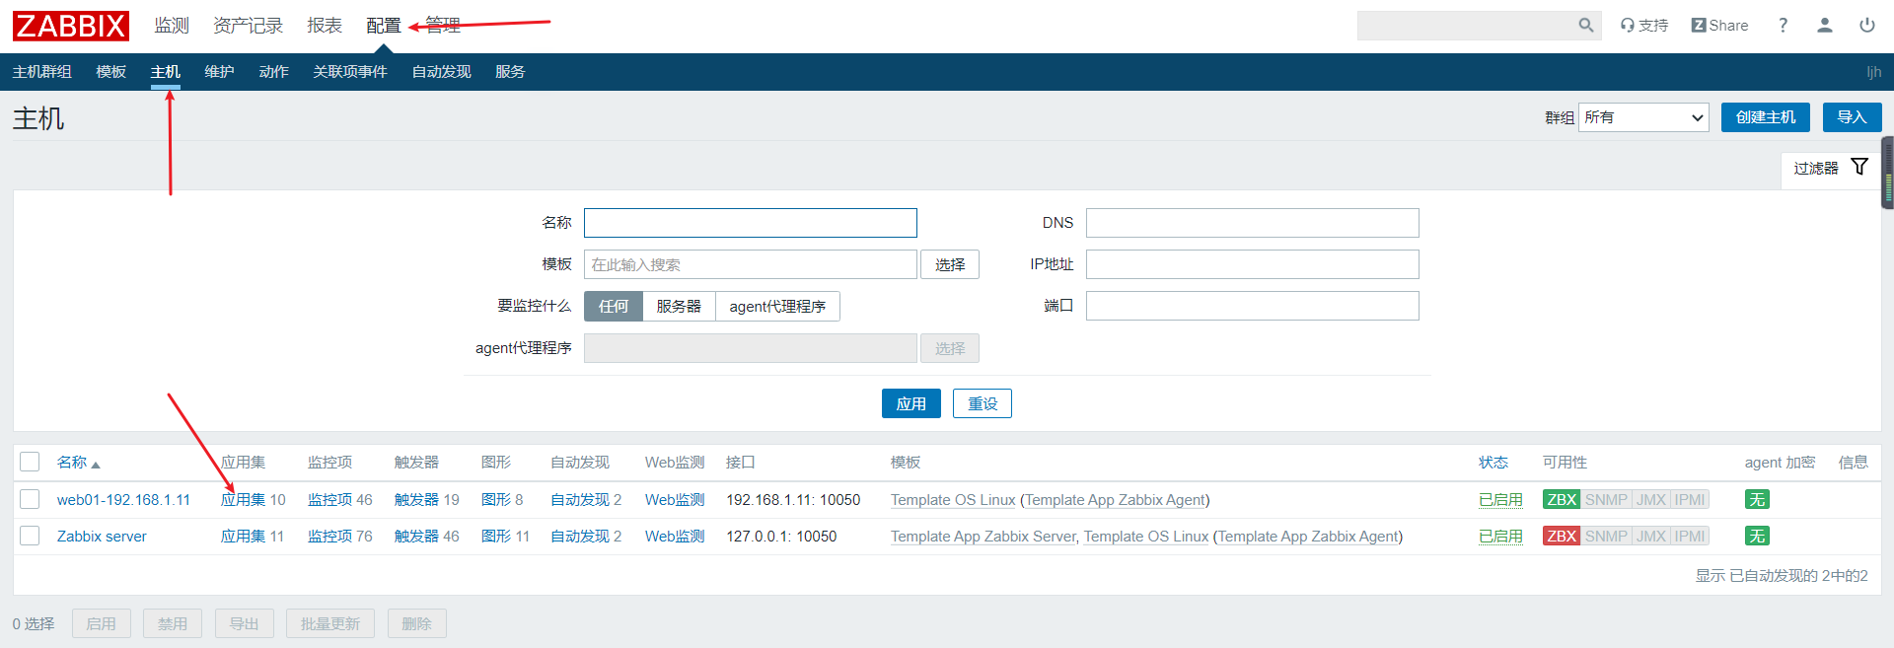
Task: Open the 管理 top menu
Action: [443, 26]
